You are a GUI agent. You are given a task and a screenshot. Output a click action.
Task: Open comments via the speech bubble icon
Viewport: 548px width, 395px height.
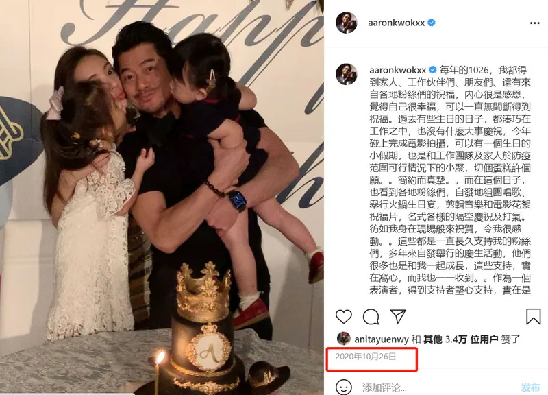[371, 317]
